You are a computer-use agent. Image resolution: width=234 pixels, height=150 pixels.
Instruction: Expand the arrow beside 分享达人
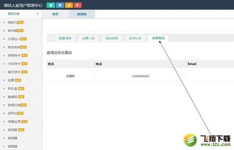(4, 39)
